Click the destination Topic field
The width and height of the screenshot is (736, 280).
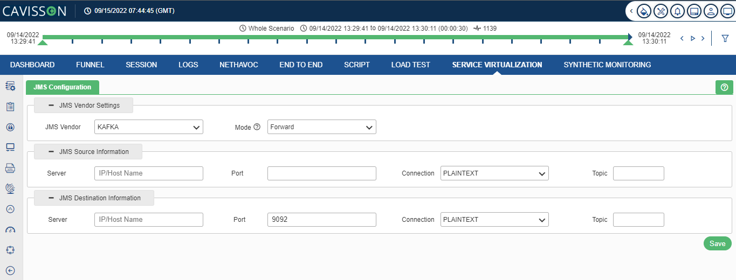(x=638, y=220)
